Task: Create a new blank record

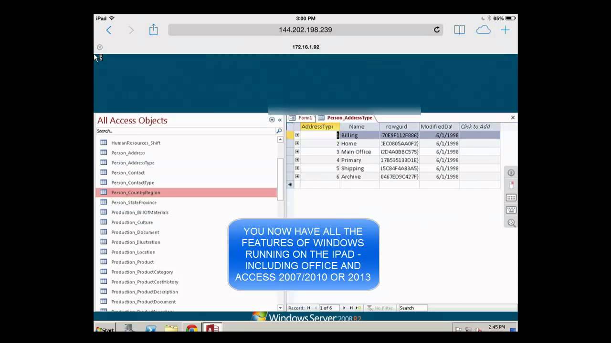Action: pos(358,308)
